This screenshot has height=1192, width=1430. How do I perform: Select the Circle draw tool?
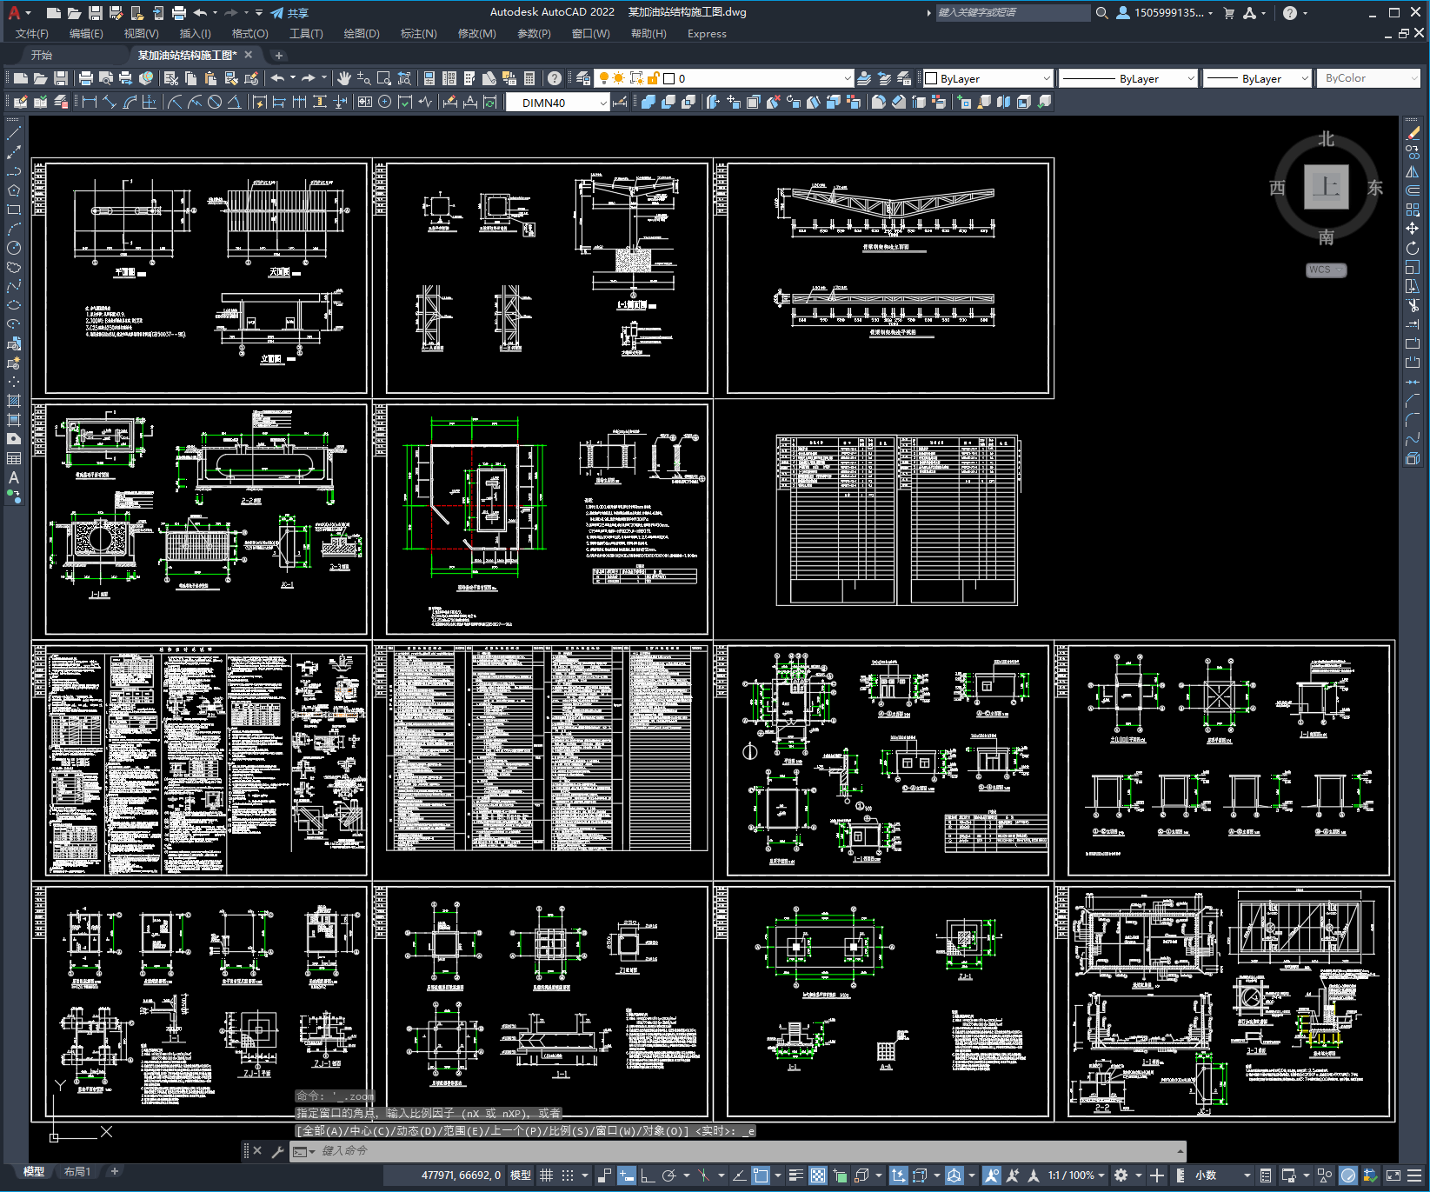point(14,248)
